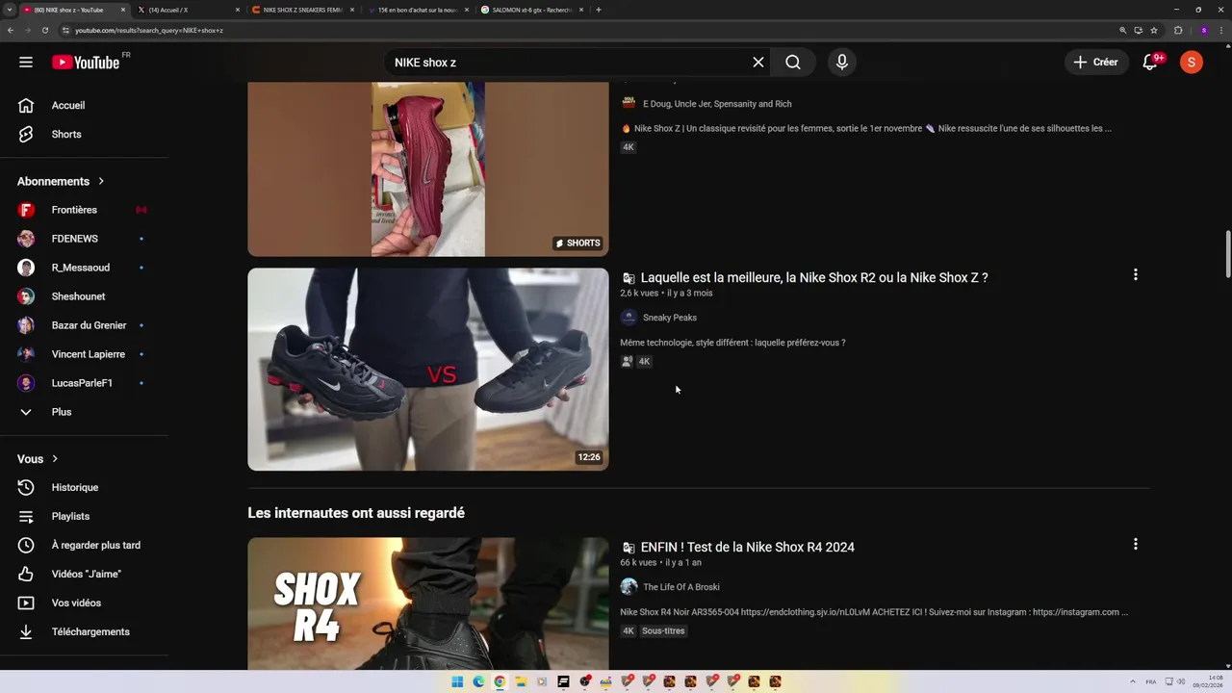This screenshot has height=693, width=1232.
Task: Open options menu for Shox R2 vs Z video
Action: (x=1136, y=274)
